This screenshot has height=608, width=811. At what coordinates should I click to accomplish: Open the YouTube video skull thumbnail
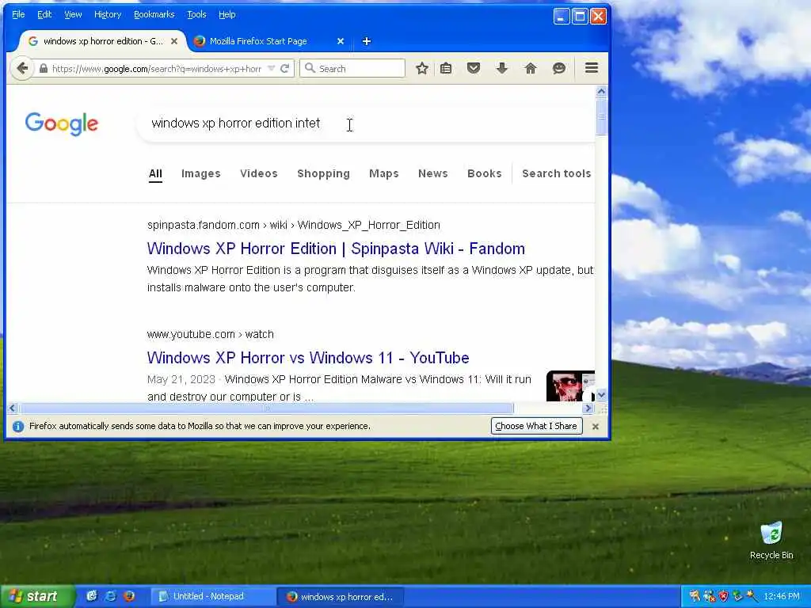(x=570, y=386)
